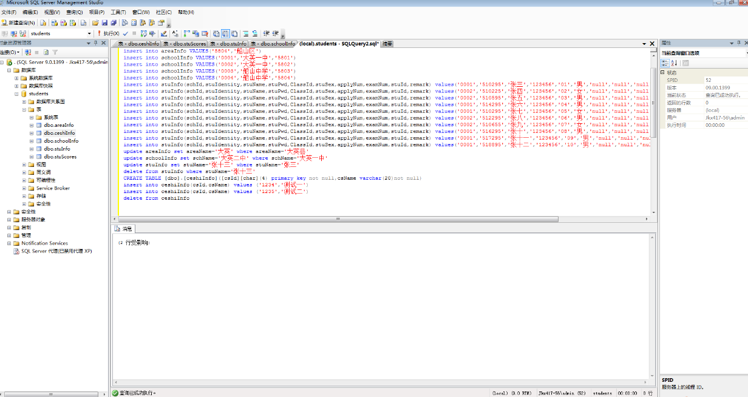Expand the dbo.areaInfo table node

[32, 125]
